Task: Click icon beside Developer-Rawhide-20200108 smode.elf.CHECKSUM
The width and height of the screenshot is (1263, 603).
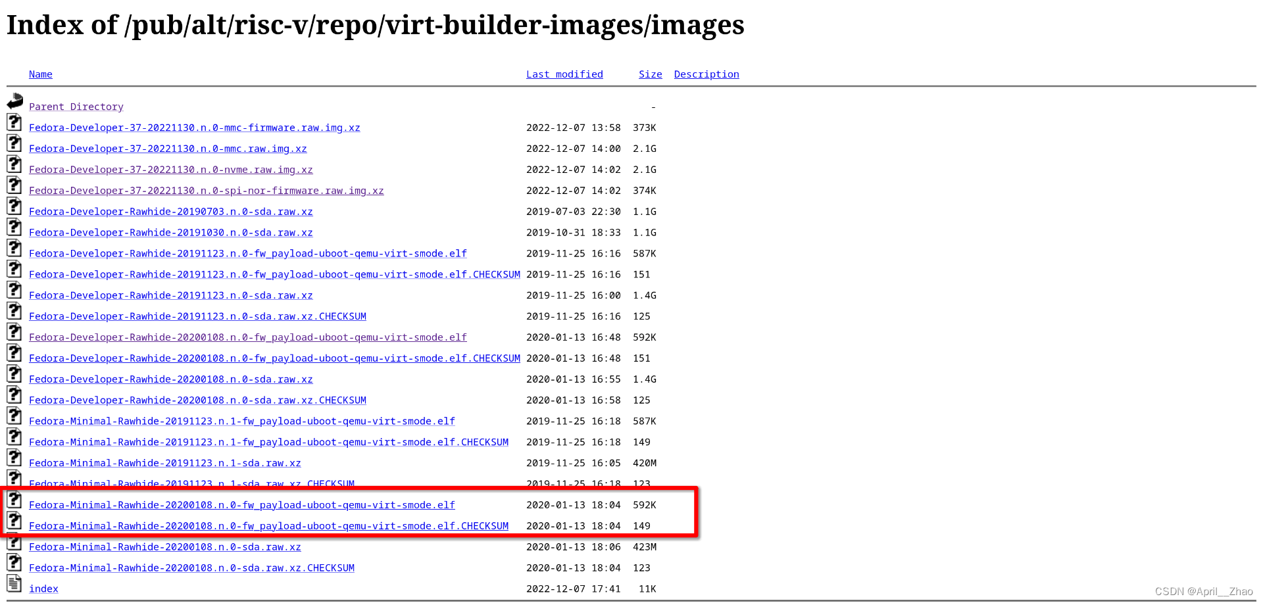Action: 14,353
